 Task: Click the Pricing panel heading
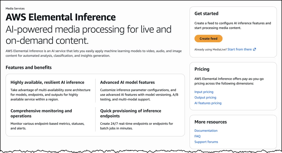202,69
